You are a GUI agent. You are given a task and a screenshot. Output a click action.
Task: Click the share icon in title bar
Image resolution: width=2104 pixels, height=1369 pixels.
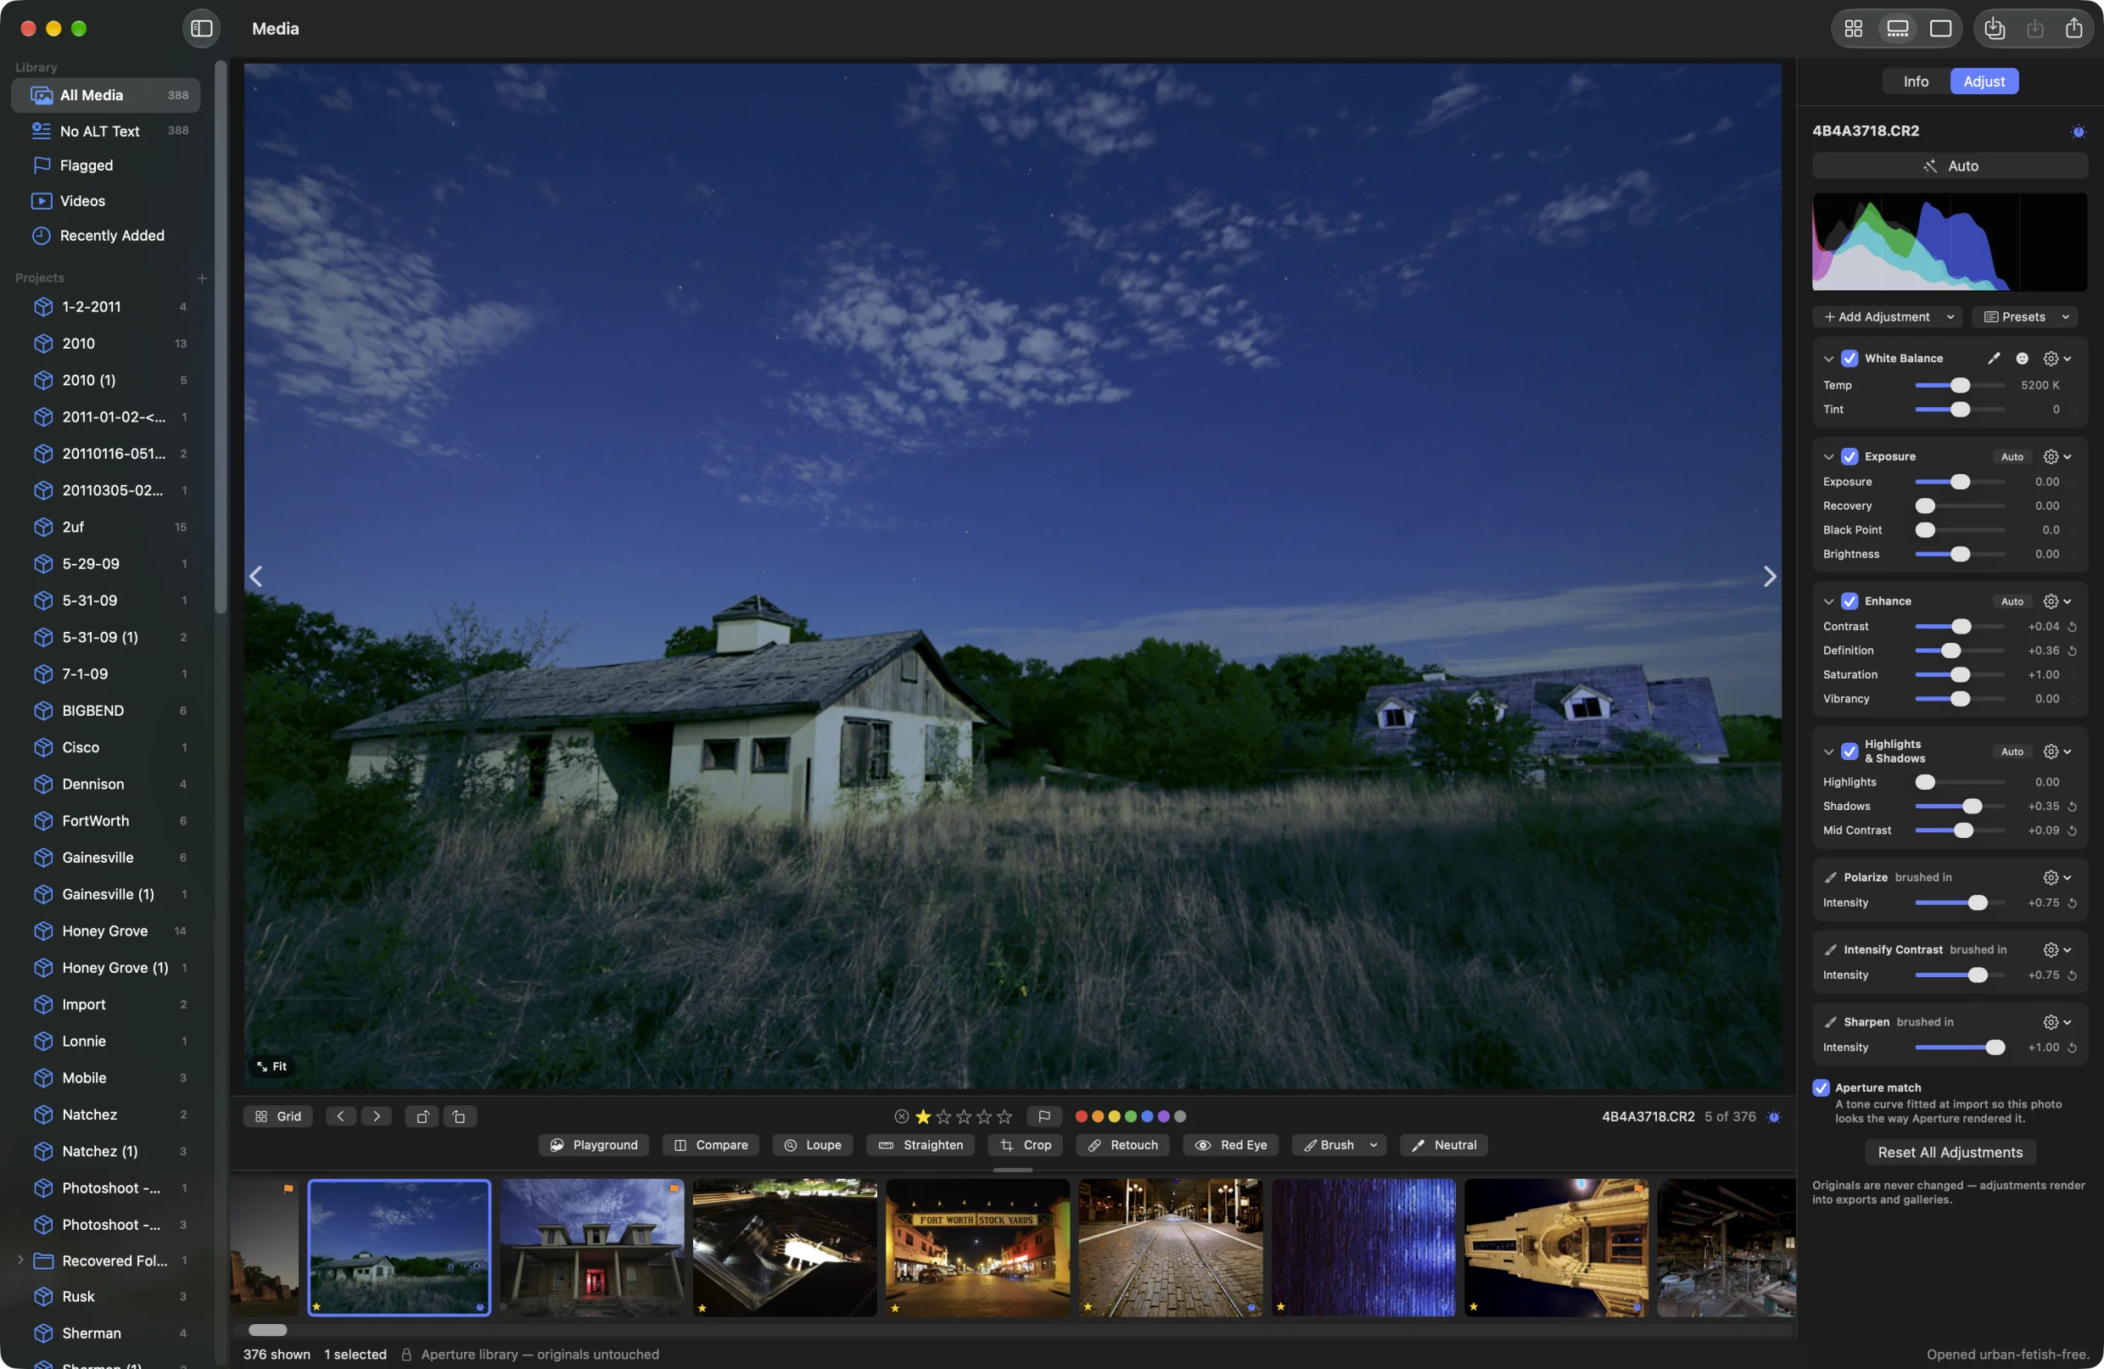click(x=2073, y=28)
